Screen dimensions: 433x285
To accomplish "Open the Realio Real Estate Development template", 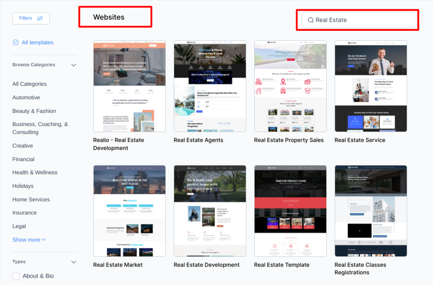I will pos(129,86).
